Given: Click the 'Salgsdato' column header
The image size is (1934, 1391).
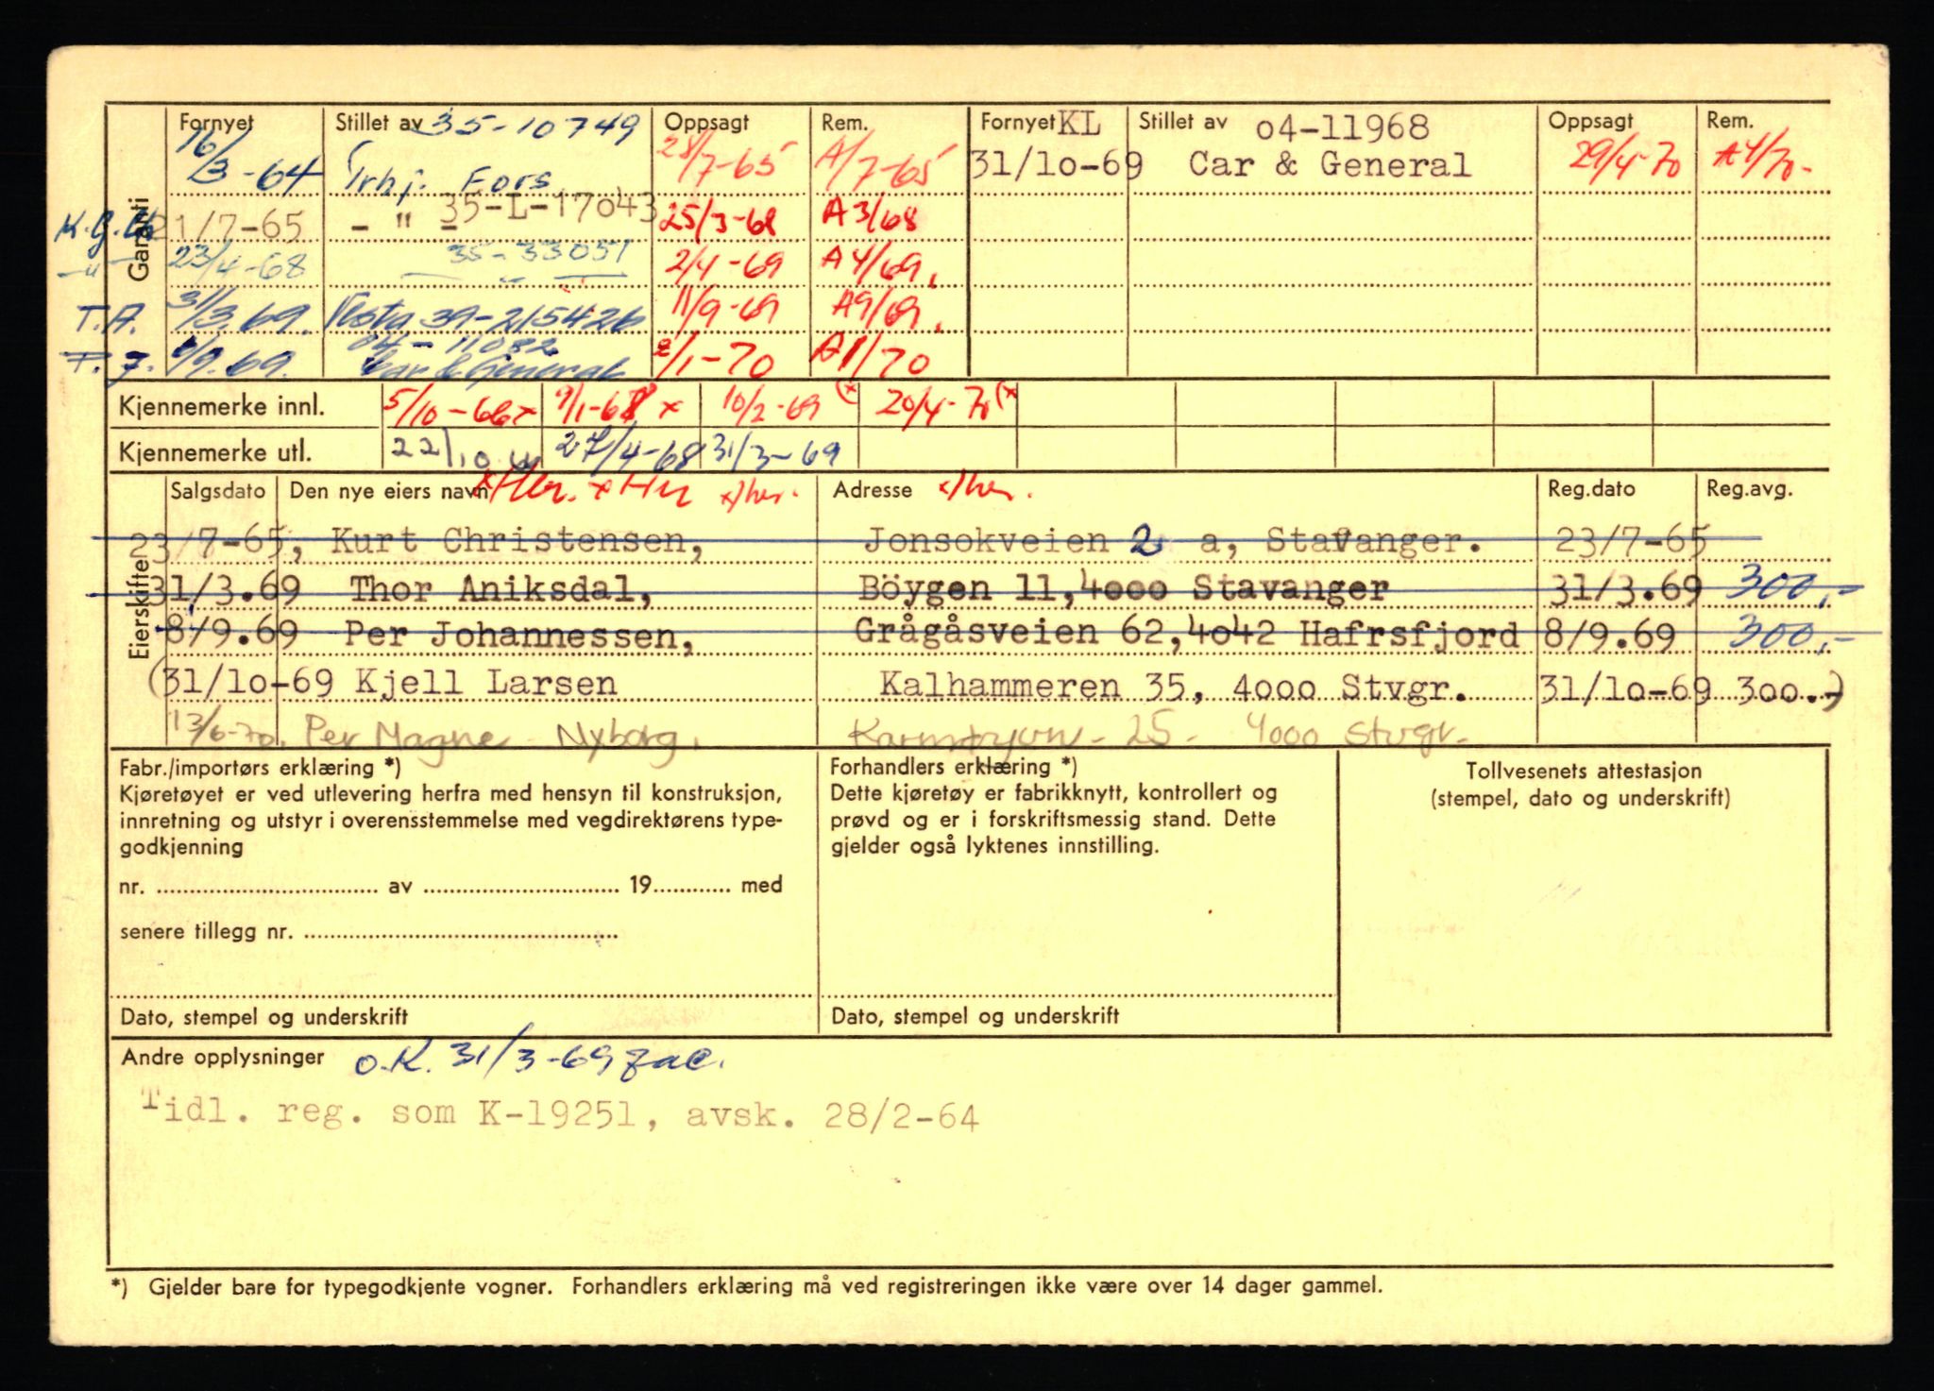Looking at the screenshot, I should tap(218, 490).
